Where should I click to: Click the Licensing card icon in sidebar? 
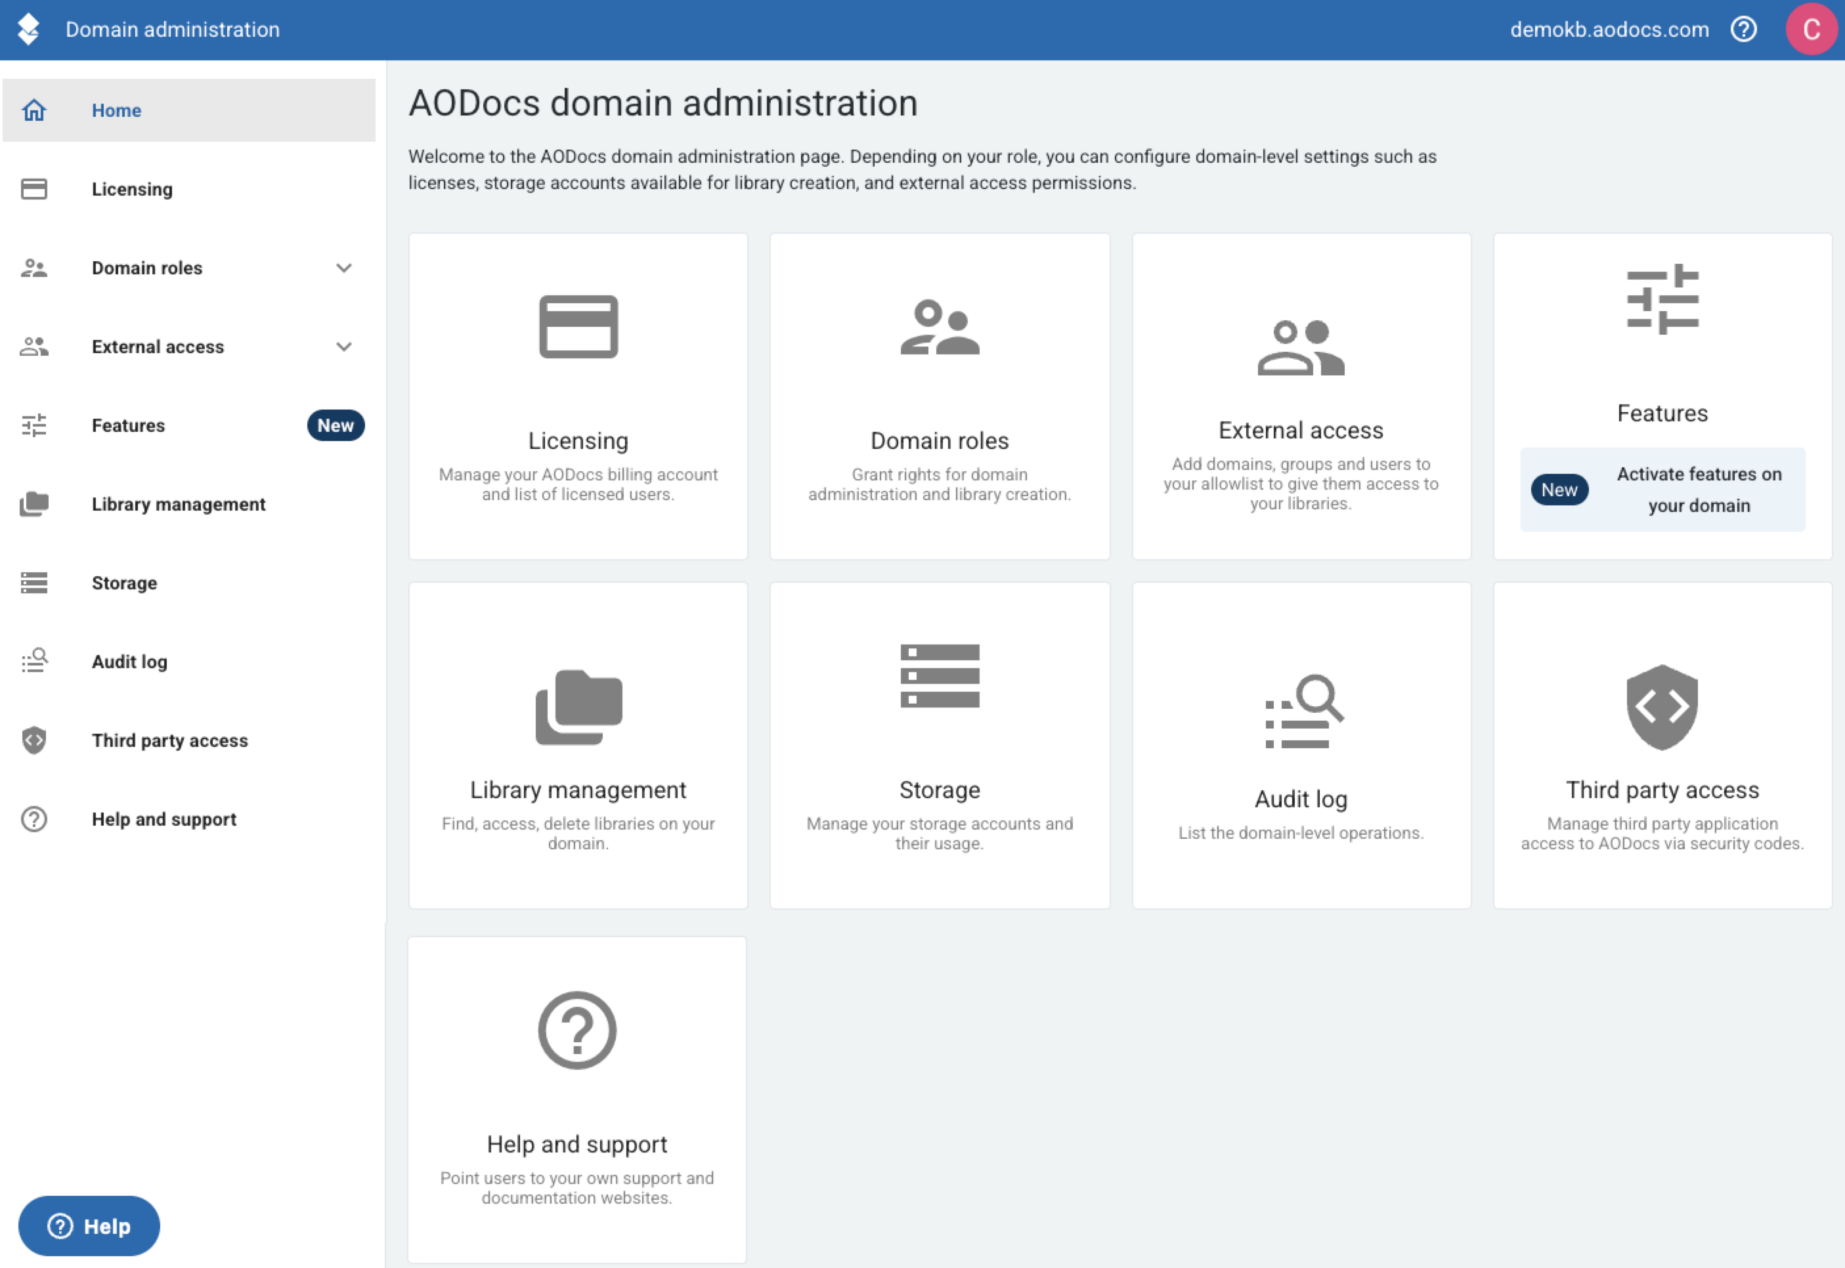34,188
